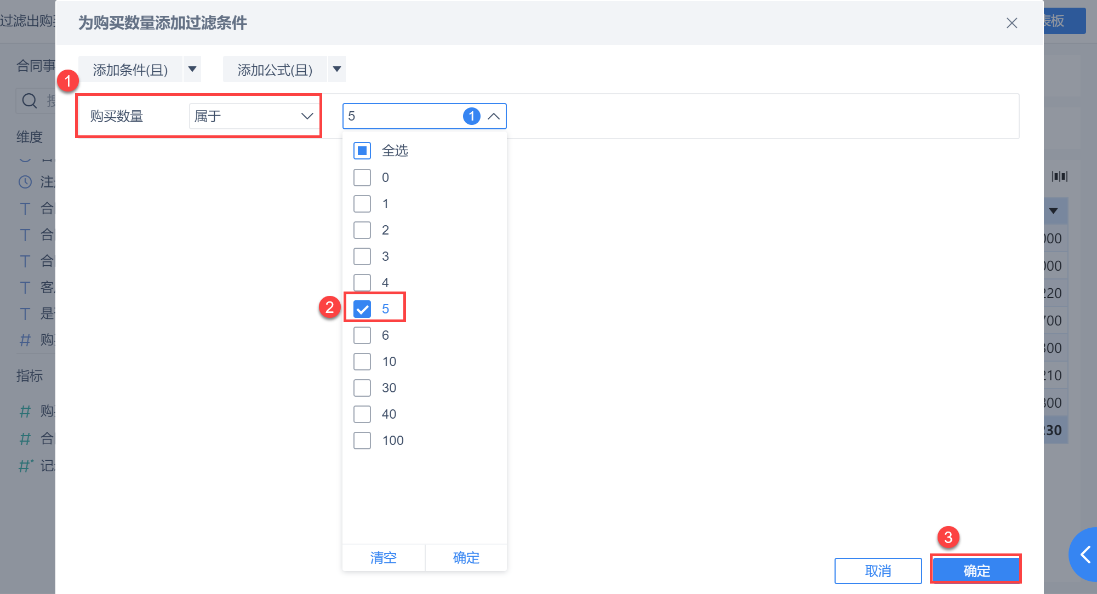Collapse the value list chevron
Screen dimensions: 1097x594
coord(494,116)
